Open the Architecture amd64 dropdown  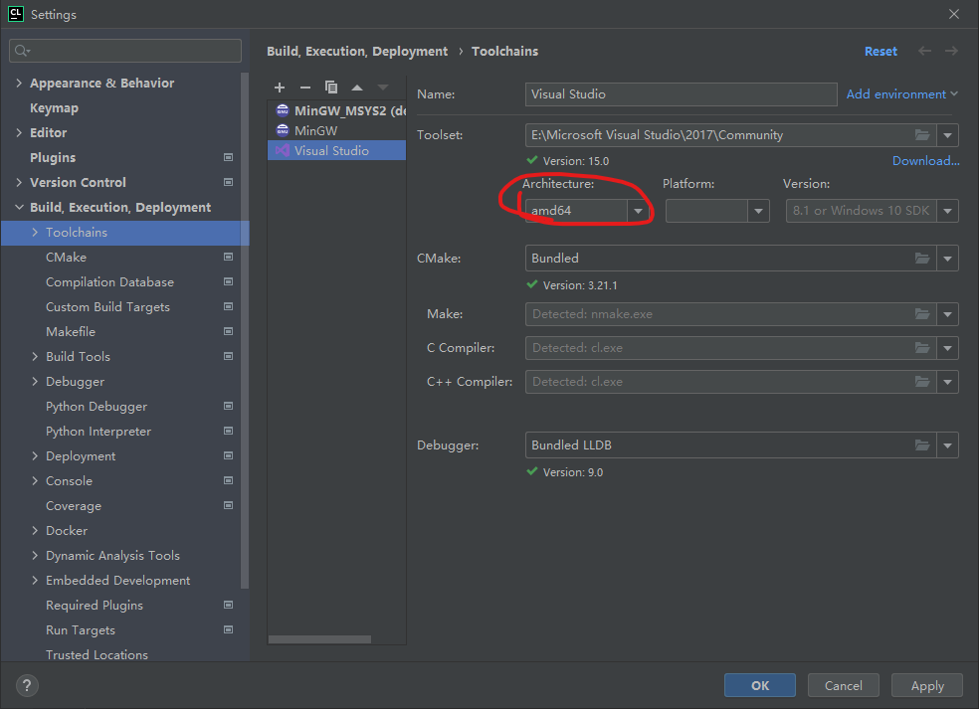coord(638,211)
